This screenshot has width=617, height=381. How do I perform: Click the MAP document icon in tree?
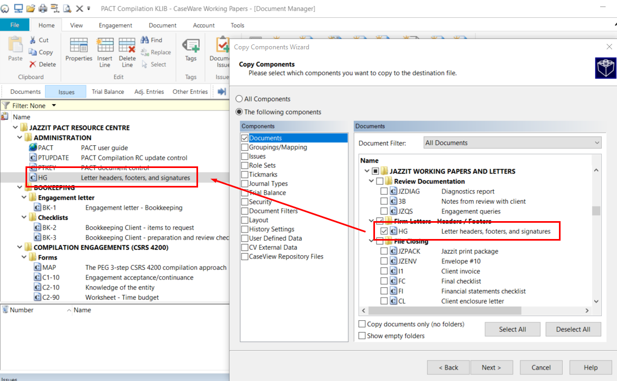coord(37,267)
